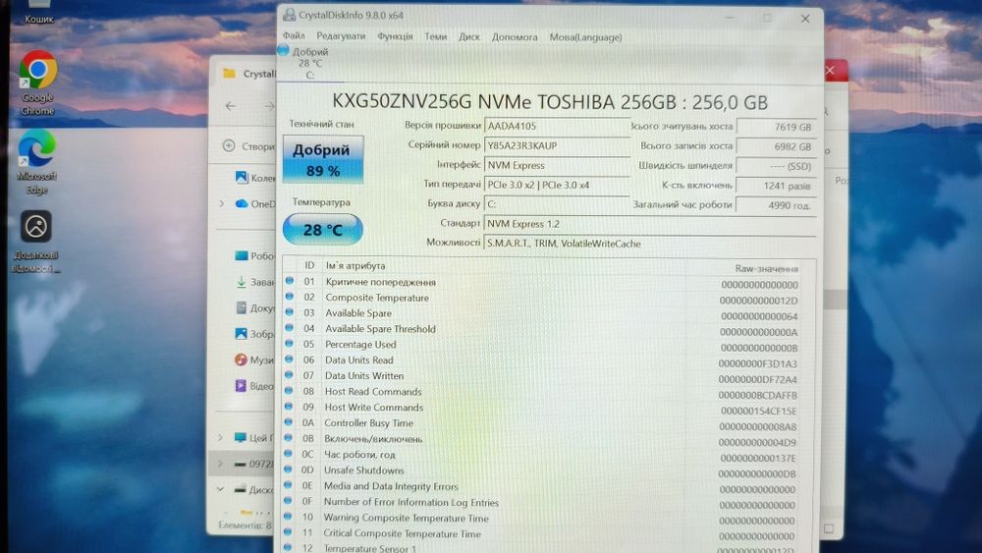982x553 pixels.
Task: Open the Диск menu
Action: [469, 37]
